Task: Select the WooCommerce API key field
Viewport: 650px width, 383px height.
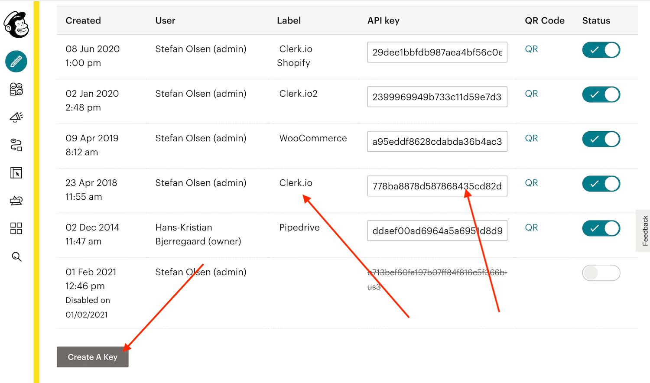Action: (x=437, y=142)
